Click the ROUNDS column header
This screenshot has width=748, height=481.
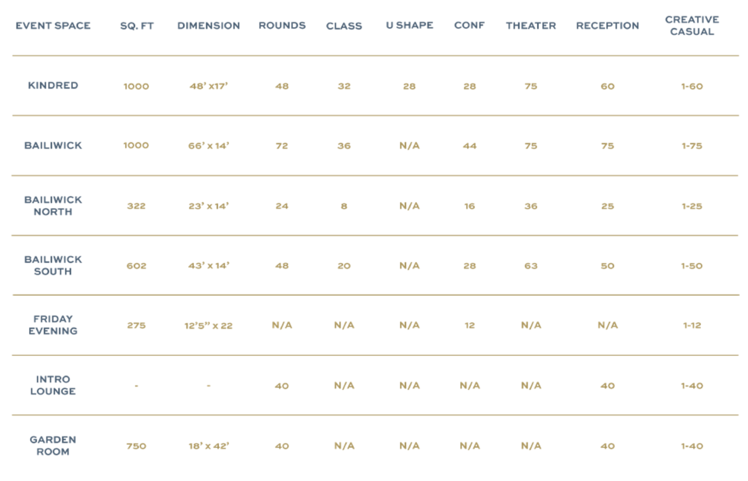[x=282, y=25]
